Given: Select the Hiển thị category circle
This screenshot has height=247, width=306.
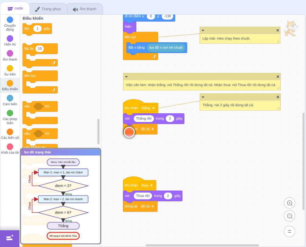Looking at the screenshot, I should 10,39.
